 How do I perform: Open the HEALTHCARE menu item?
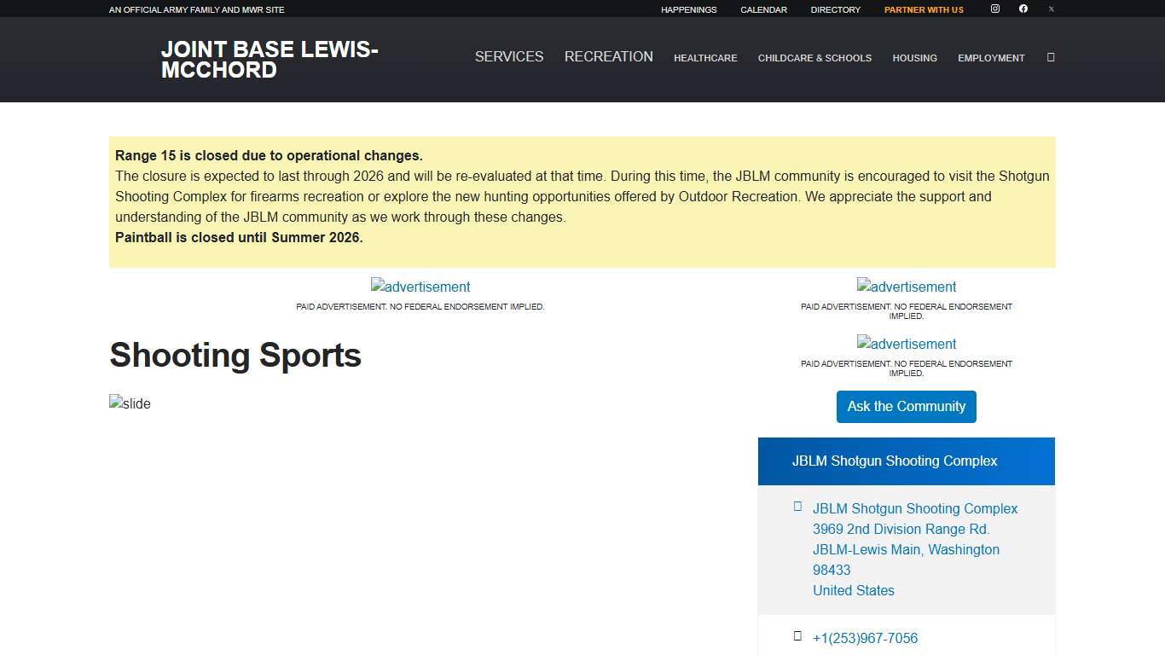pyautogui.click(x=705, y=58)
